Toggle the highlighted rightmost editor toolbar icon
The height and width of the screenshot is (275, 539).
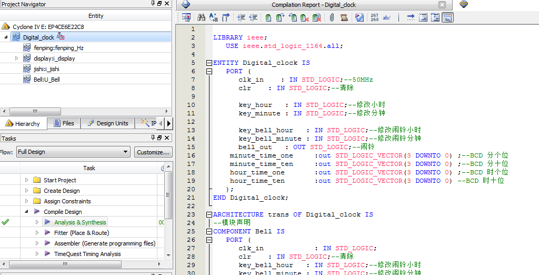447,17
